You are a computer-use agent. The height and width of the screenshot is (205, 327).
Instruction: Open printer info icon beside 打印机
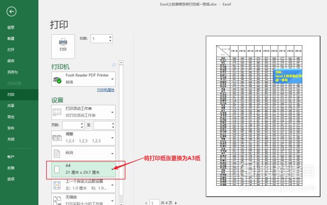pyautogui.click(x=114, y=65)
